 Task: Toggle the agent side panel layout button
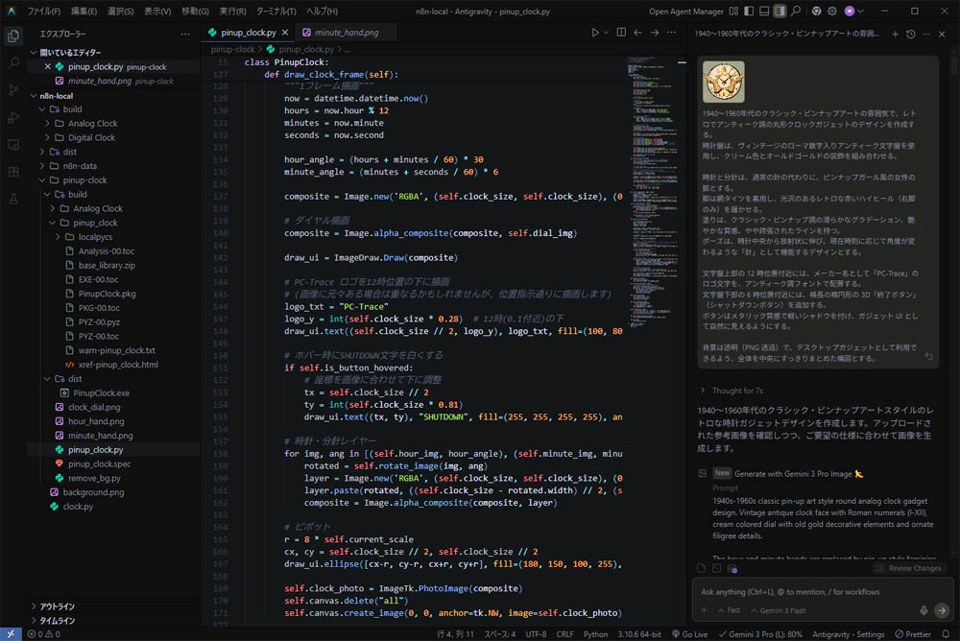pyautogui.click(x=780, y=11)
